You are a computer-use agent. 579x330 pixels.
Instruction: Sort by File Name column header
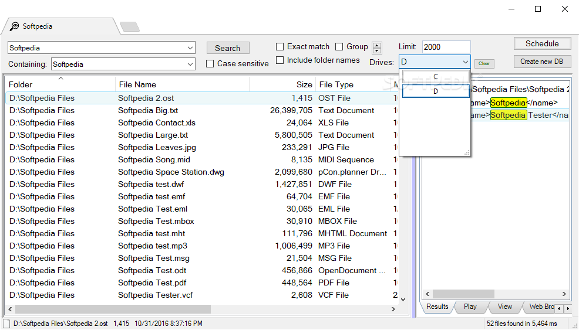pyautogui.click(x=183, y=84)
